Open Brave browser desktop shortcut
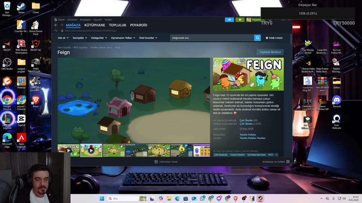Image resolution: width=362 pixels, height=203 pixels. click(x=36, y=102)
